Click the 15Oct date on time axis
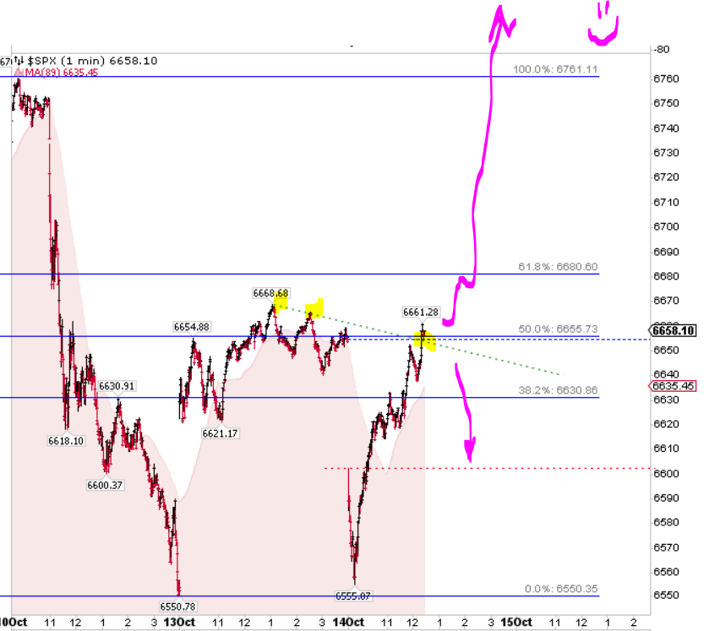709x631 pixels. click(516, 623)
